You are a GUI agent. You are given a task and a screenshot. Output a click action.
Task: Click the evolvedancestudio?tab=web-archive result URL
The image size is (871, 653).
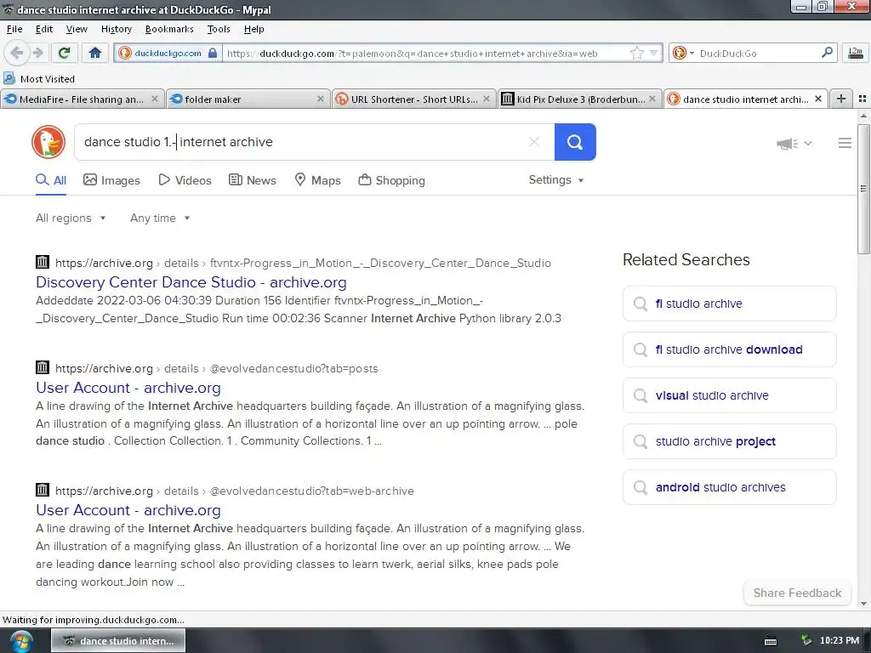[235, 491]
